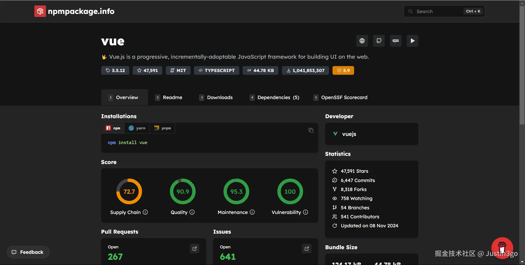Open the Feedback button

[x=28, y=252]
